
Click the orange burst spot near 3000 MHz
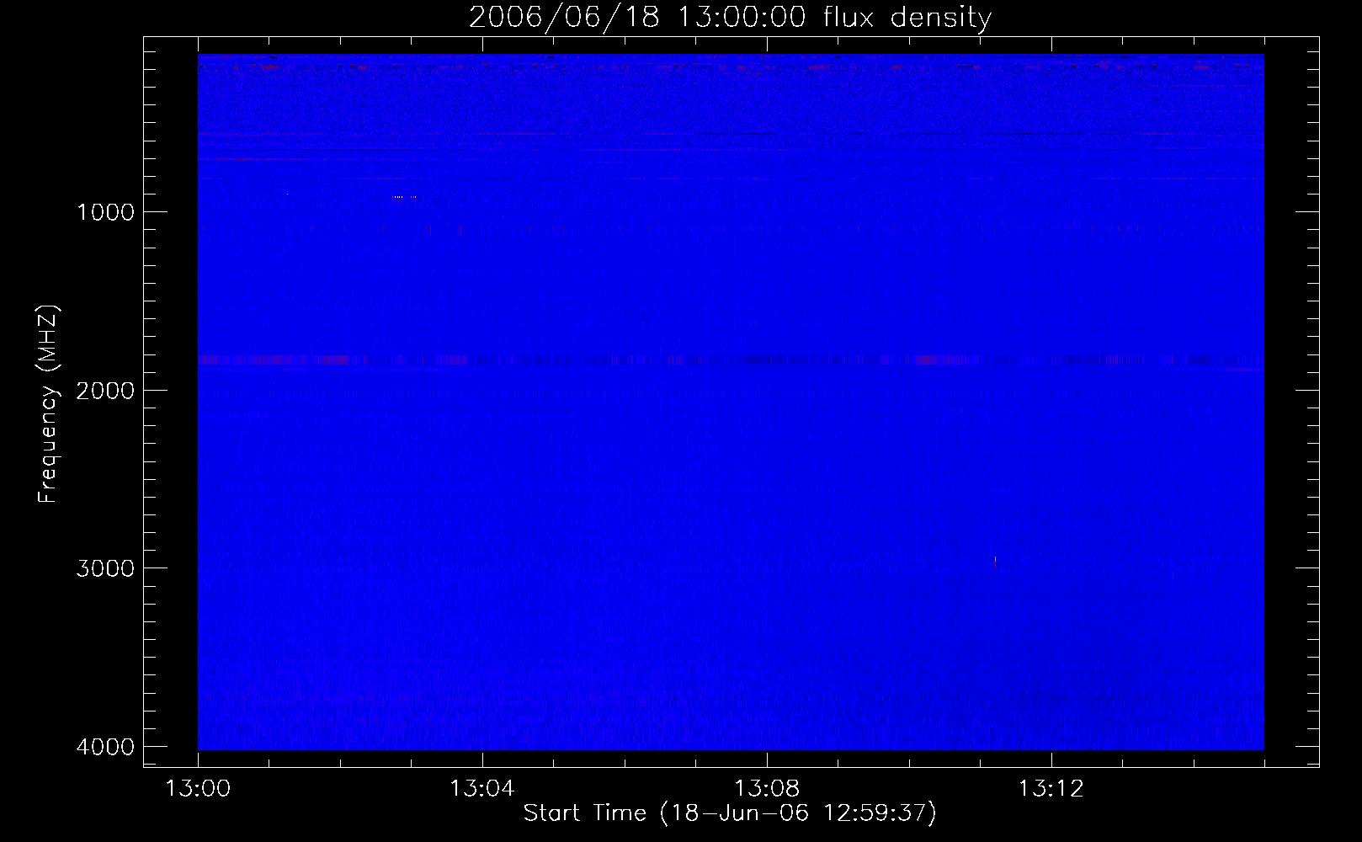click(995, 562)
